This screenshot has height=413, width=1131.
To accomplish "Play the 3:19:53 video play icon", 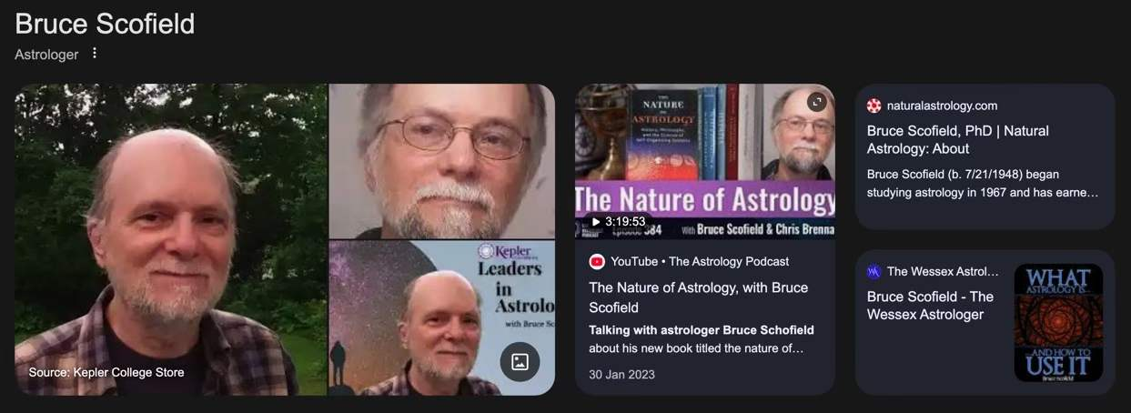I will [595, 221].
